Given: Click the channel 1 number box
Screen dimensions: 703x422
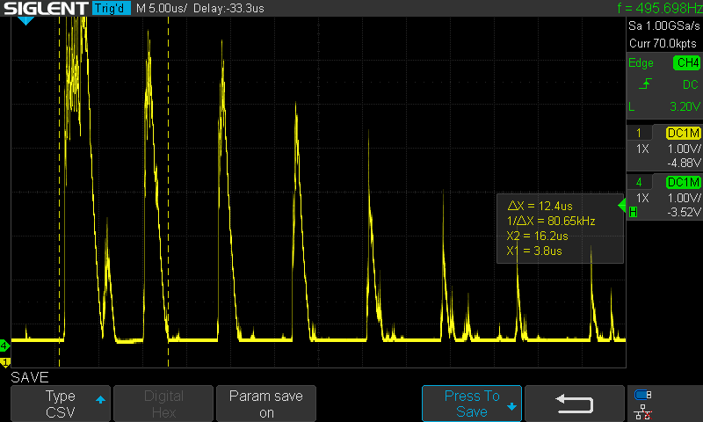Looking at the screenshot, I should pos(639,133).
